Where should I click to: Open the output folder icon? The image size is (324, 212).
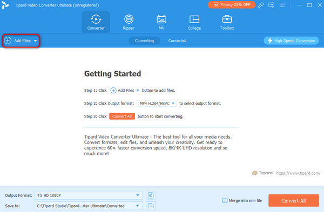click(151, 206)
